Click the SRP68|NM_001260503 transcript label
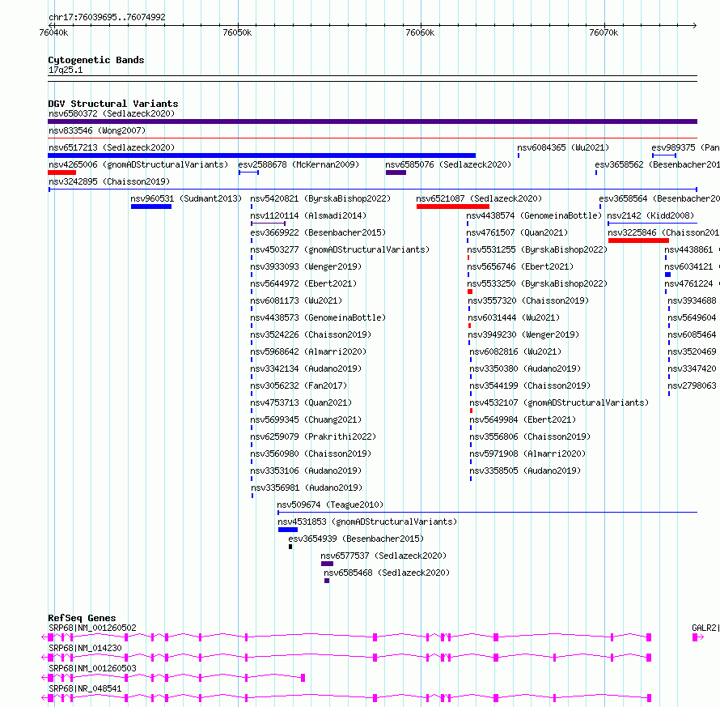Viewport: 720px width, 707px height. [92, 668]
